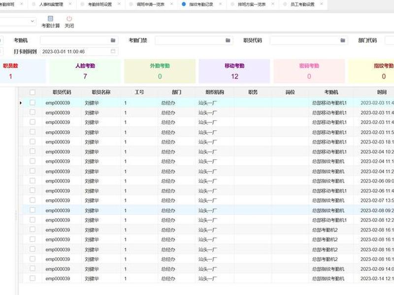Select the green 人脸考勤 card showing 7

(x=85, y=71)
